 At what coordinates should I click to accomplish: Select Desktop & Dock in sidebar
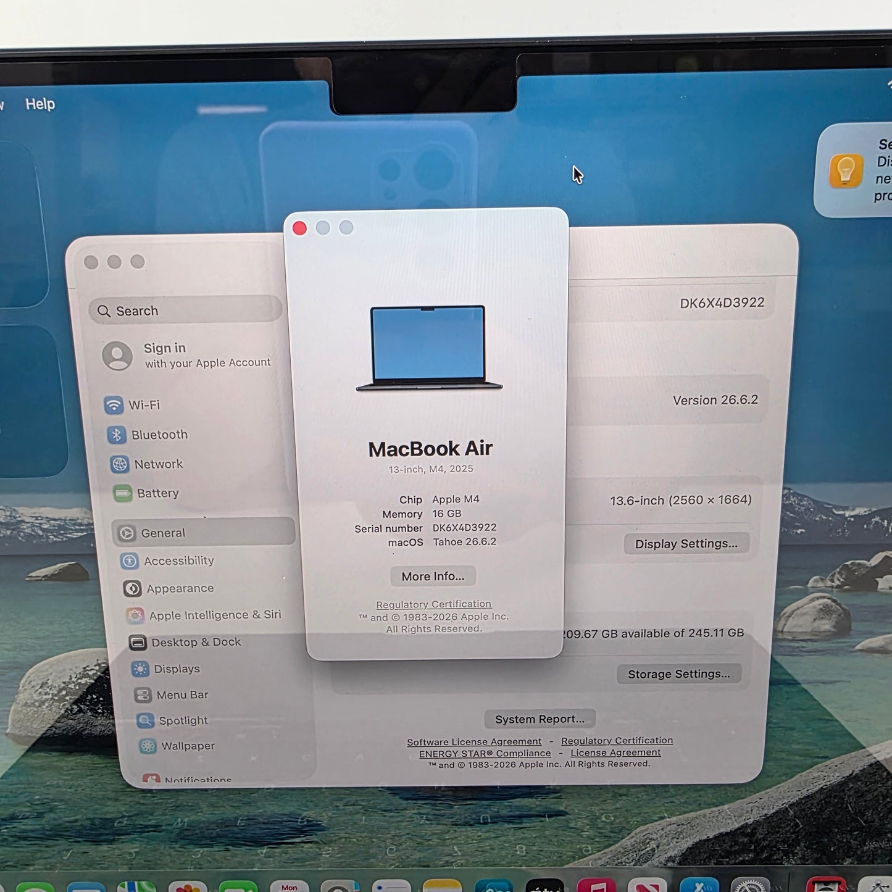point(185,643)
